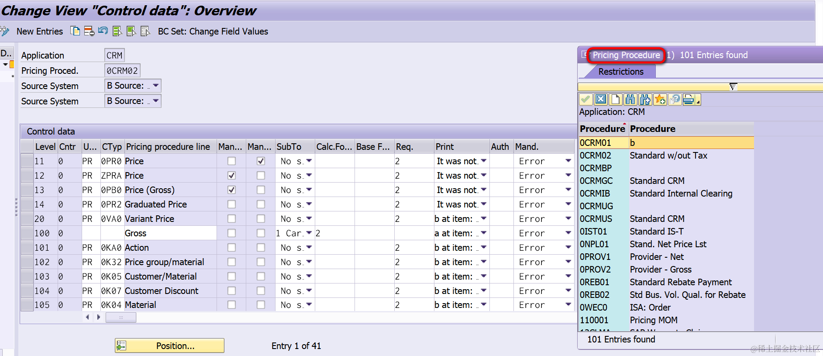Click the star Add to Favorites icon
The image size is (823, 356).
click(660, 100)
